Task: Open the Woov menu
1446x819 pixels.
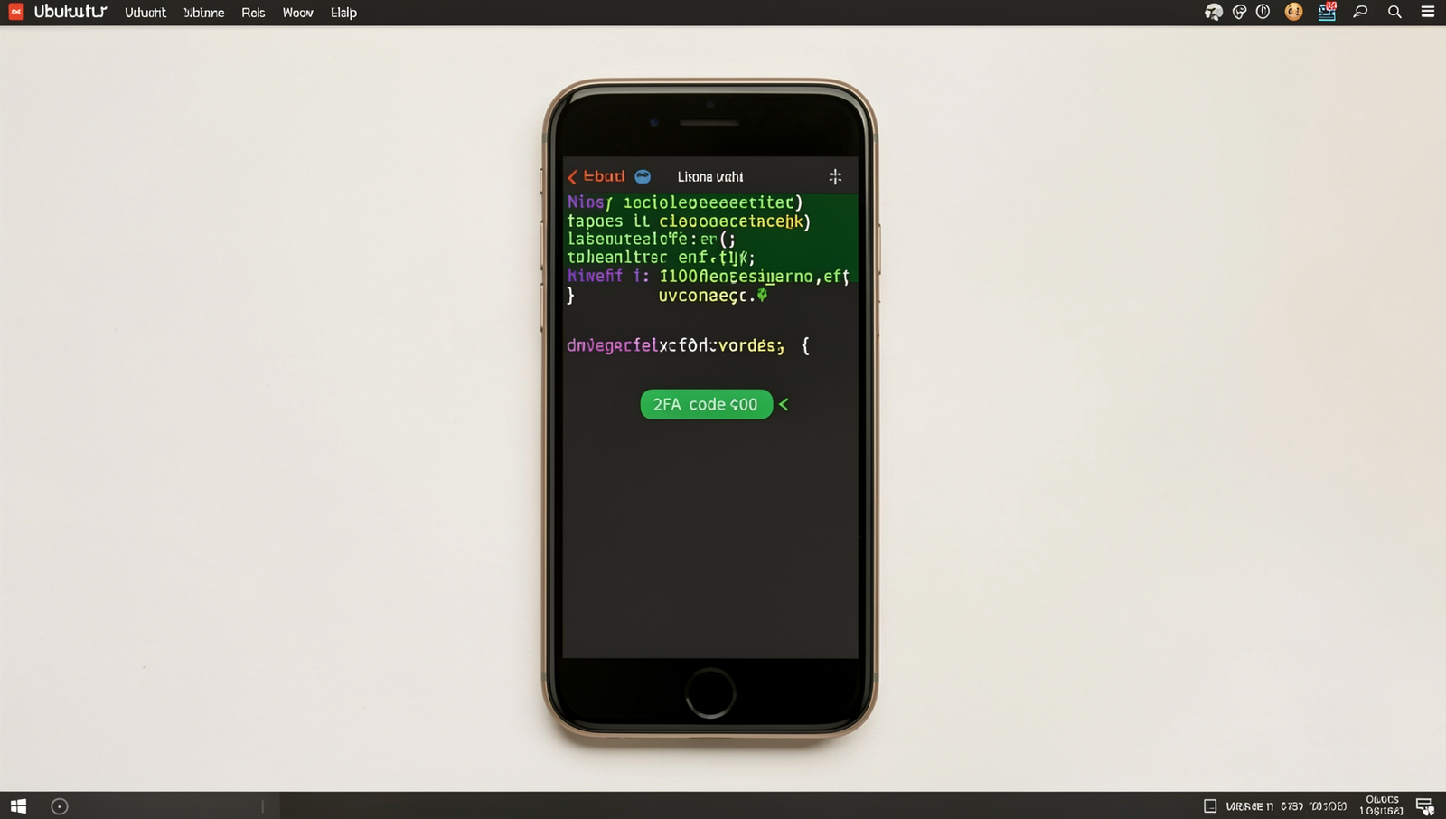Action: 297,13
